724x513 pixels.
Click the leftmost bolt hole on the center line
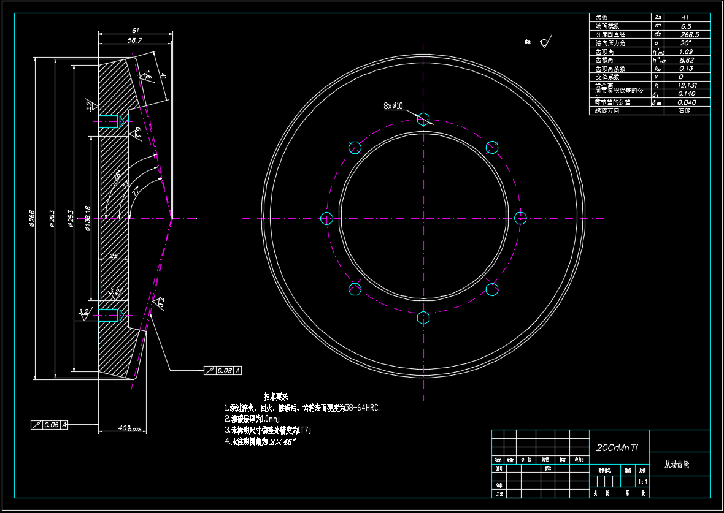pyautogui.click(x=326, y=218)
